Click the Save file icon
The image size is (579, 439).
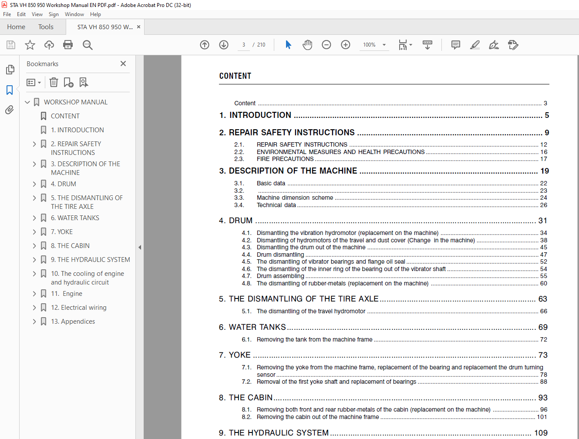coord(11,45)
